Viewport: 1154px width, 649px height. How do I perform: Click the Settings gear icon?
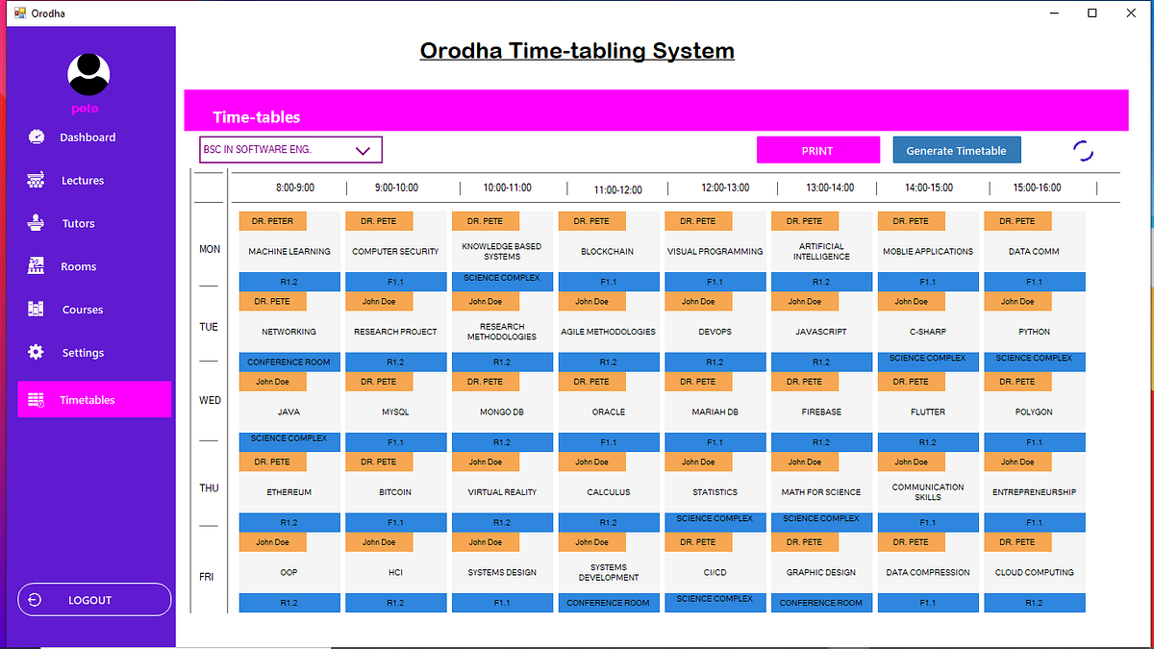tap(37, 352)
